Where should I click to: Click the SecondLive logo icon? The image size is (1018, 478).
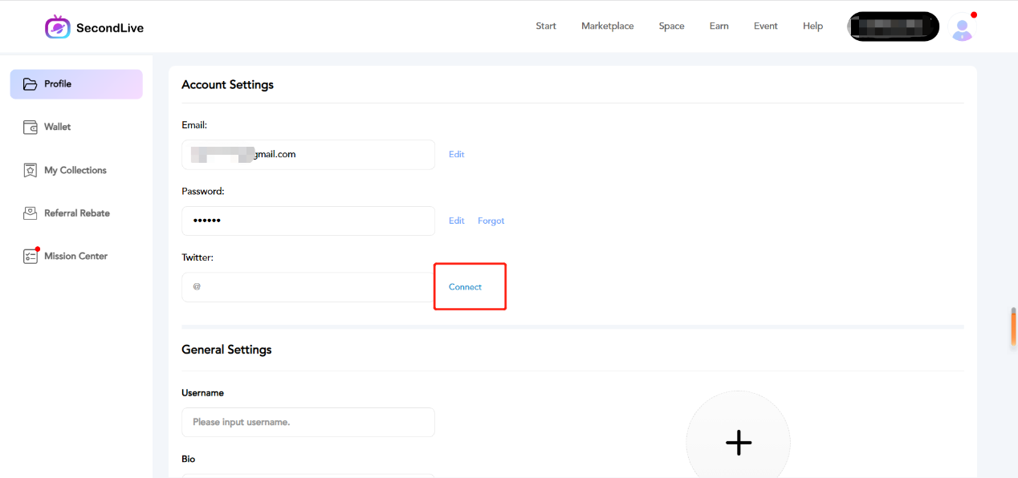pyautogui.click(x=58, y=27)
